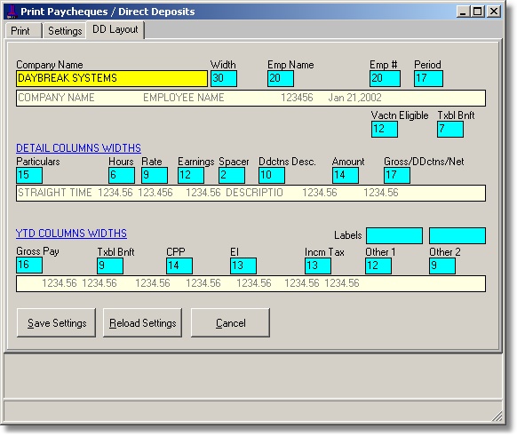Edit the company name Width field

coord(224,78)
